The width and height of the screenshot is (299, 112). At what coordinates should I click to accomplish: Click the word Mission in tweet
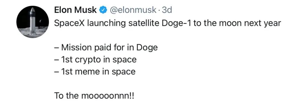[x=76, y=47]
